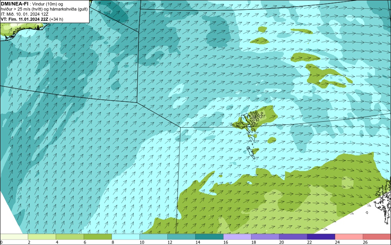This screenshot has width=391, height=245.
Task: Click the 24–26 m/s pink legend swatch
Action: coord(349,237)
